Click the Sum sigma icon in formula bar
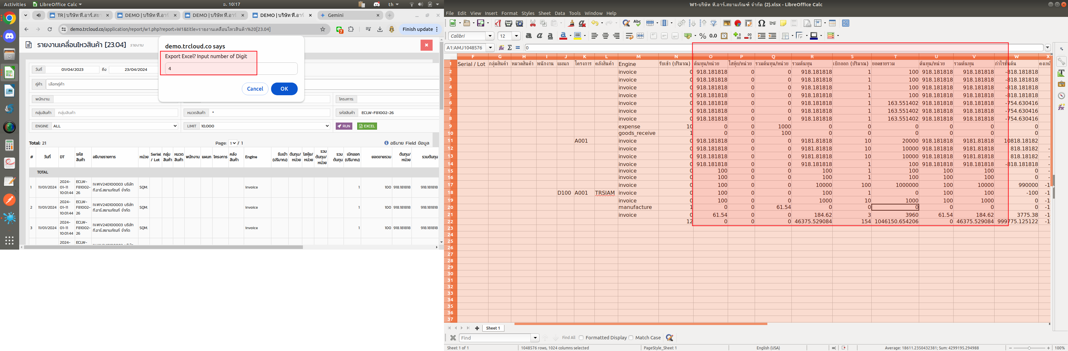1068x351 pixels. [510, 48]
